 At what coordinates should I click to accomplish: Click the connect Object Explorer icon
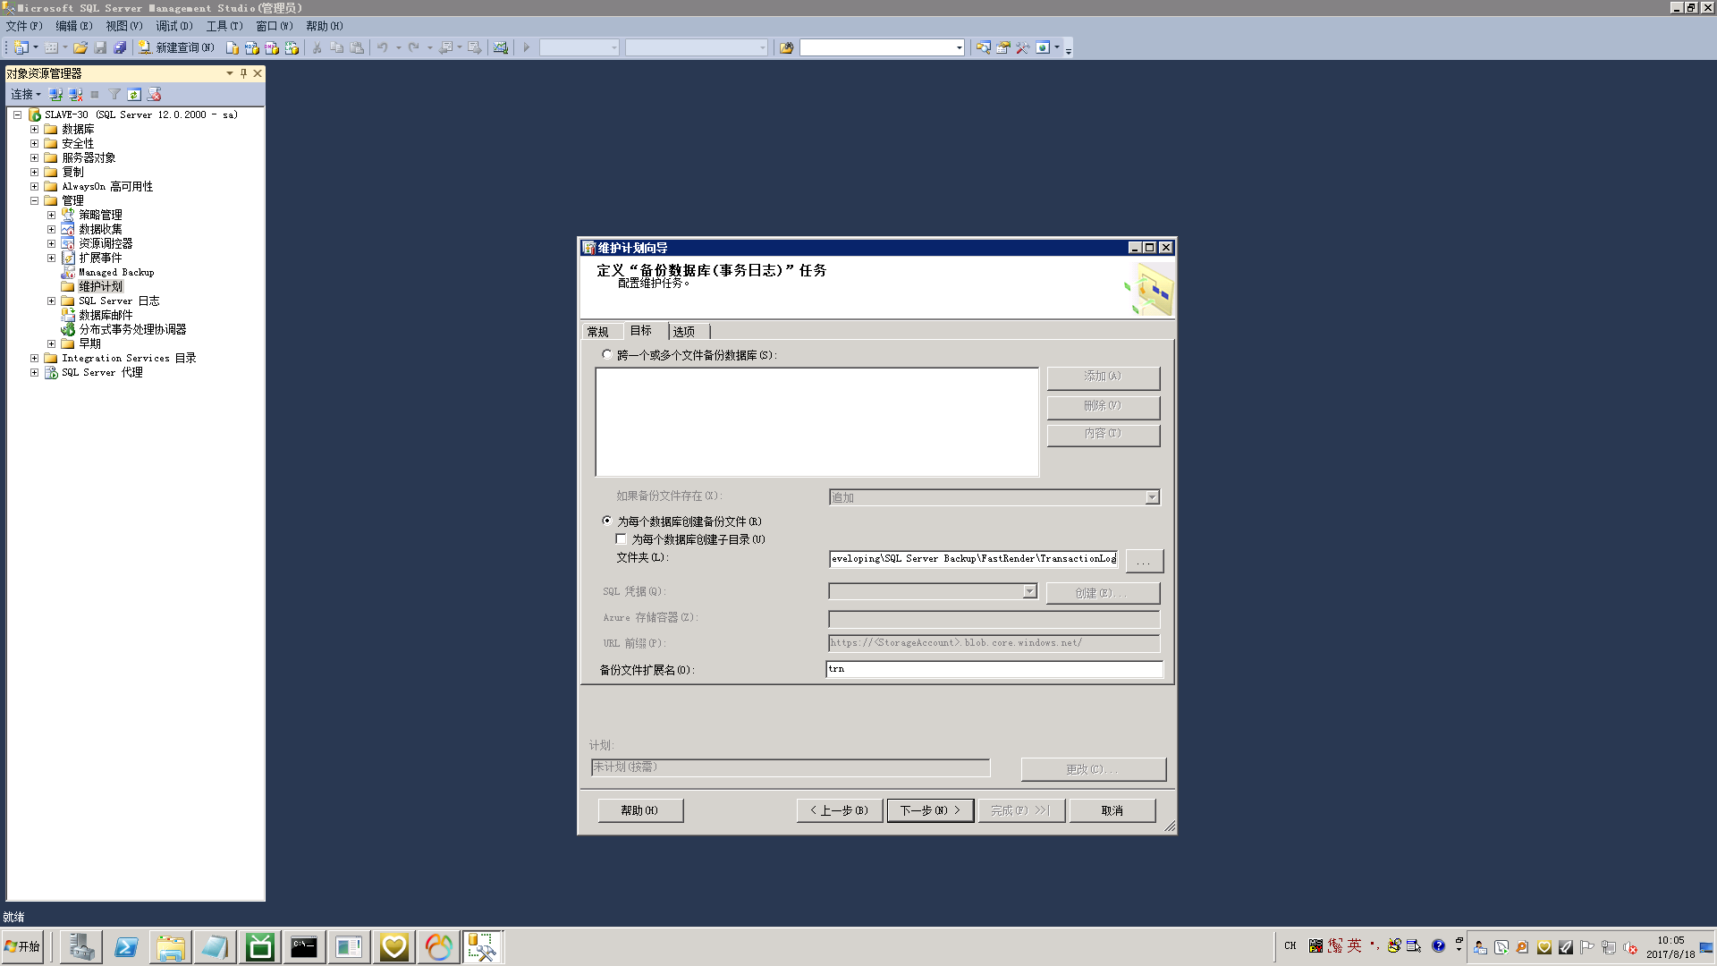point(55,95)
